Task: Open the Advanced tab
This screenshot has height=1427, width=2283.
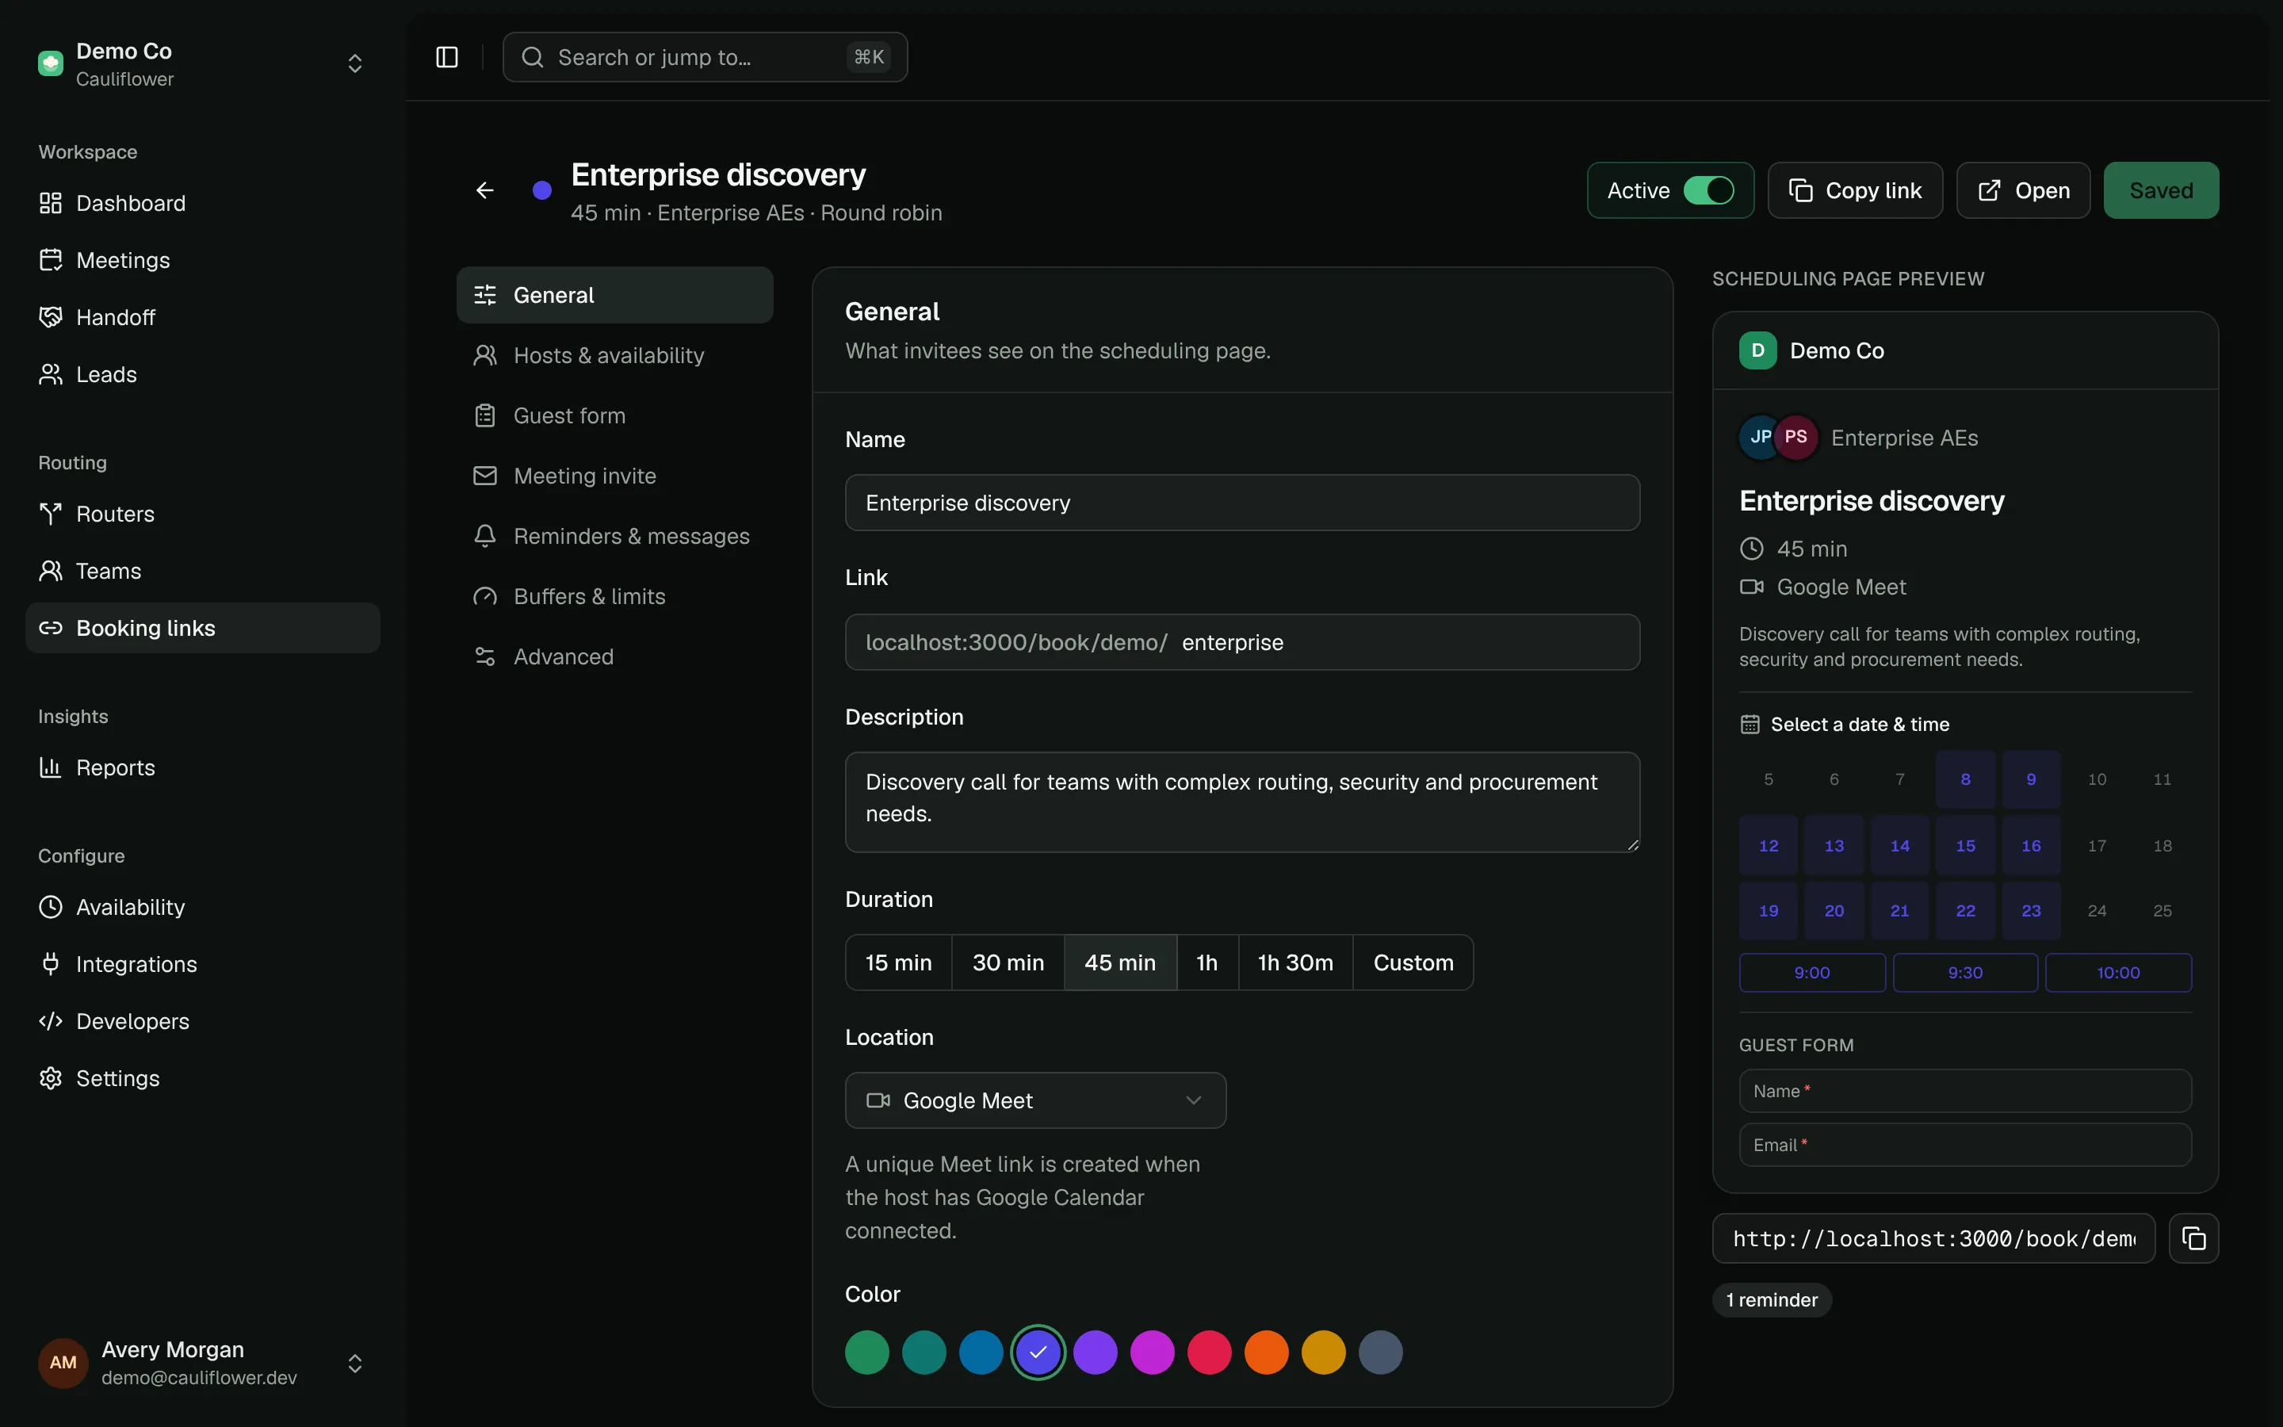Action: 614,657
